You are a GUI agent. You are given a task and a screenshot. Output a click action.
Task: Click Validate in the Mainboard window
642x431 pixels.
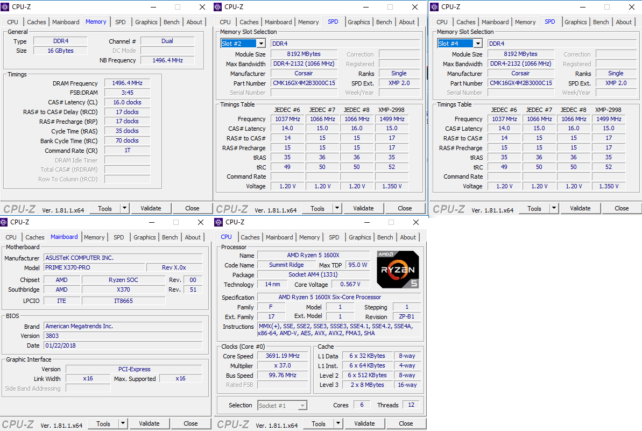point(149,423)
